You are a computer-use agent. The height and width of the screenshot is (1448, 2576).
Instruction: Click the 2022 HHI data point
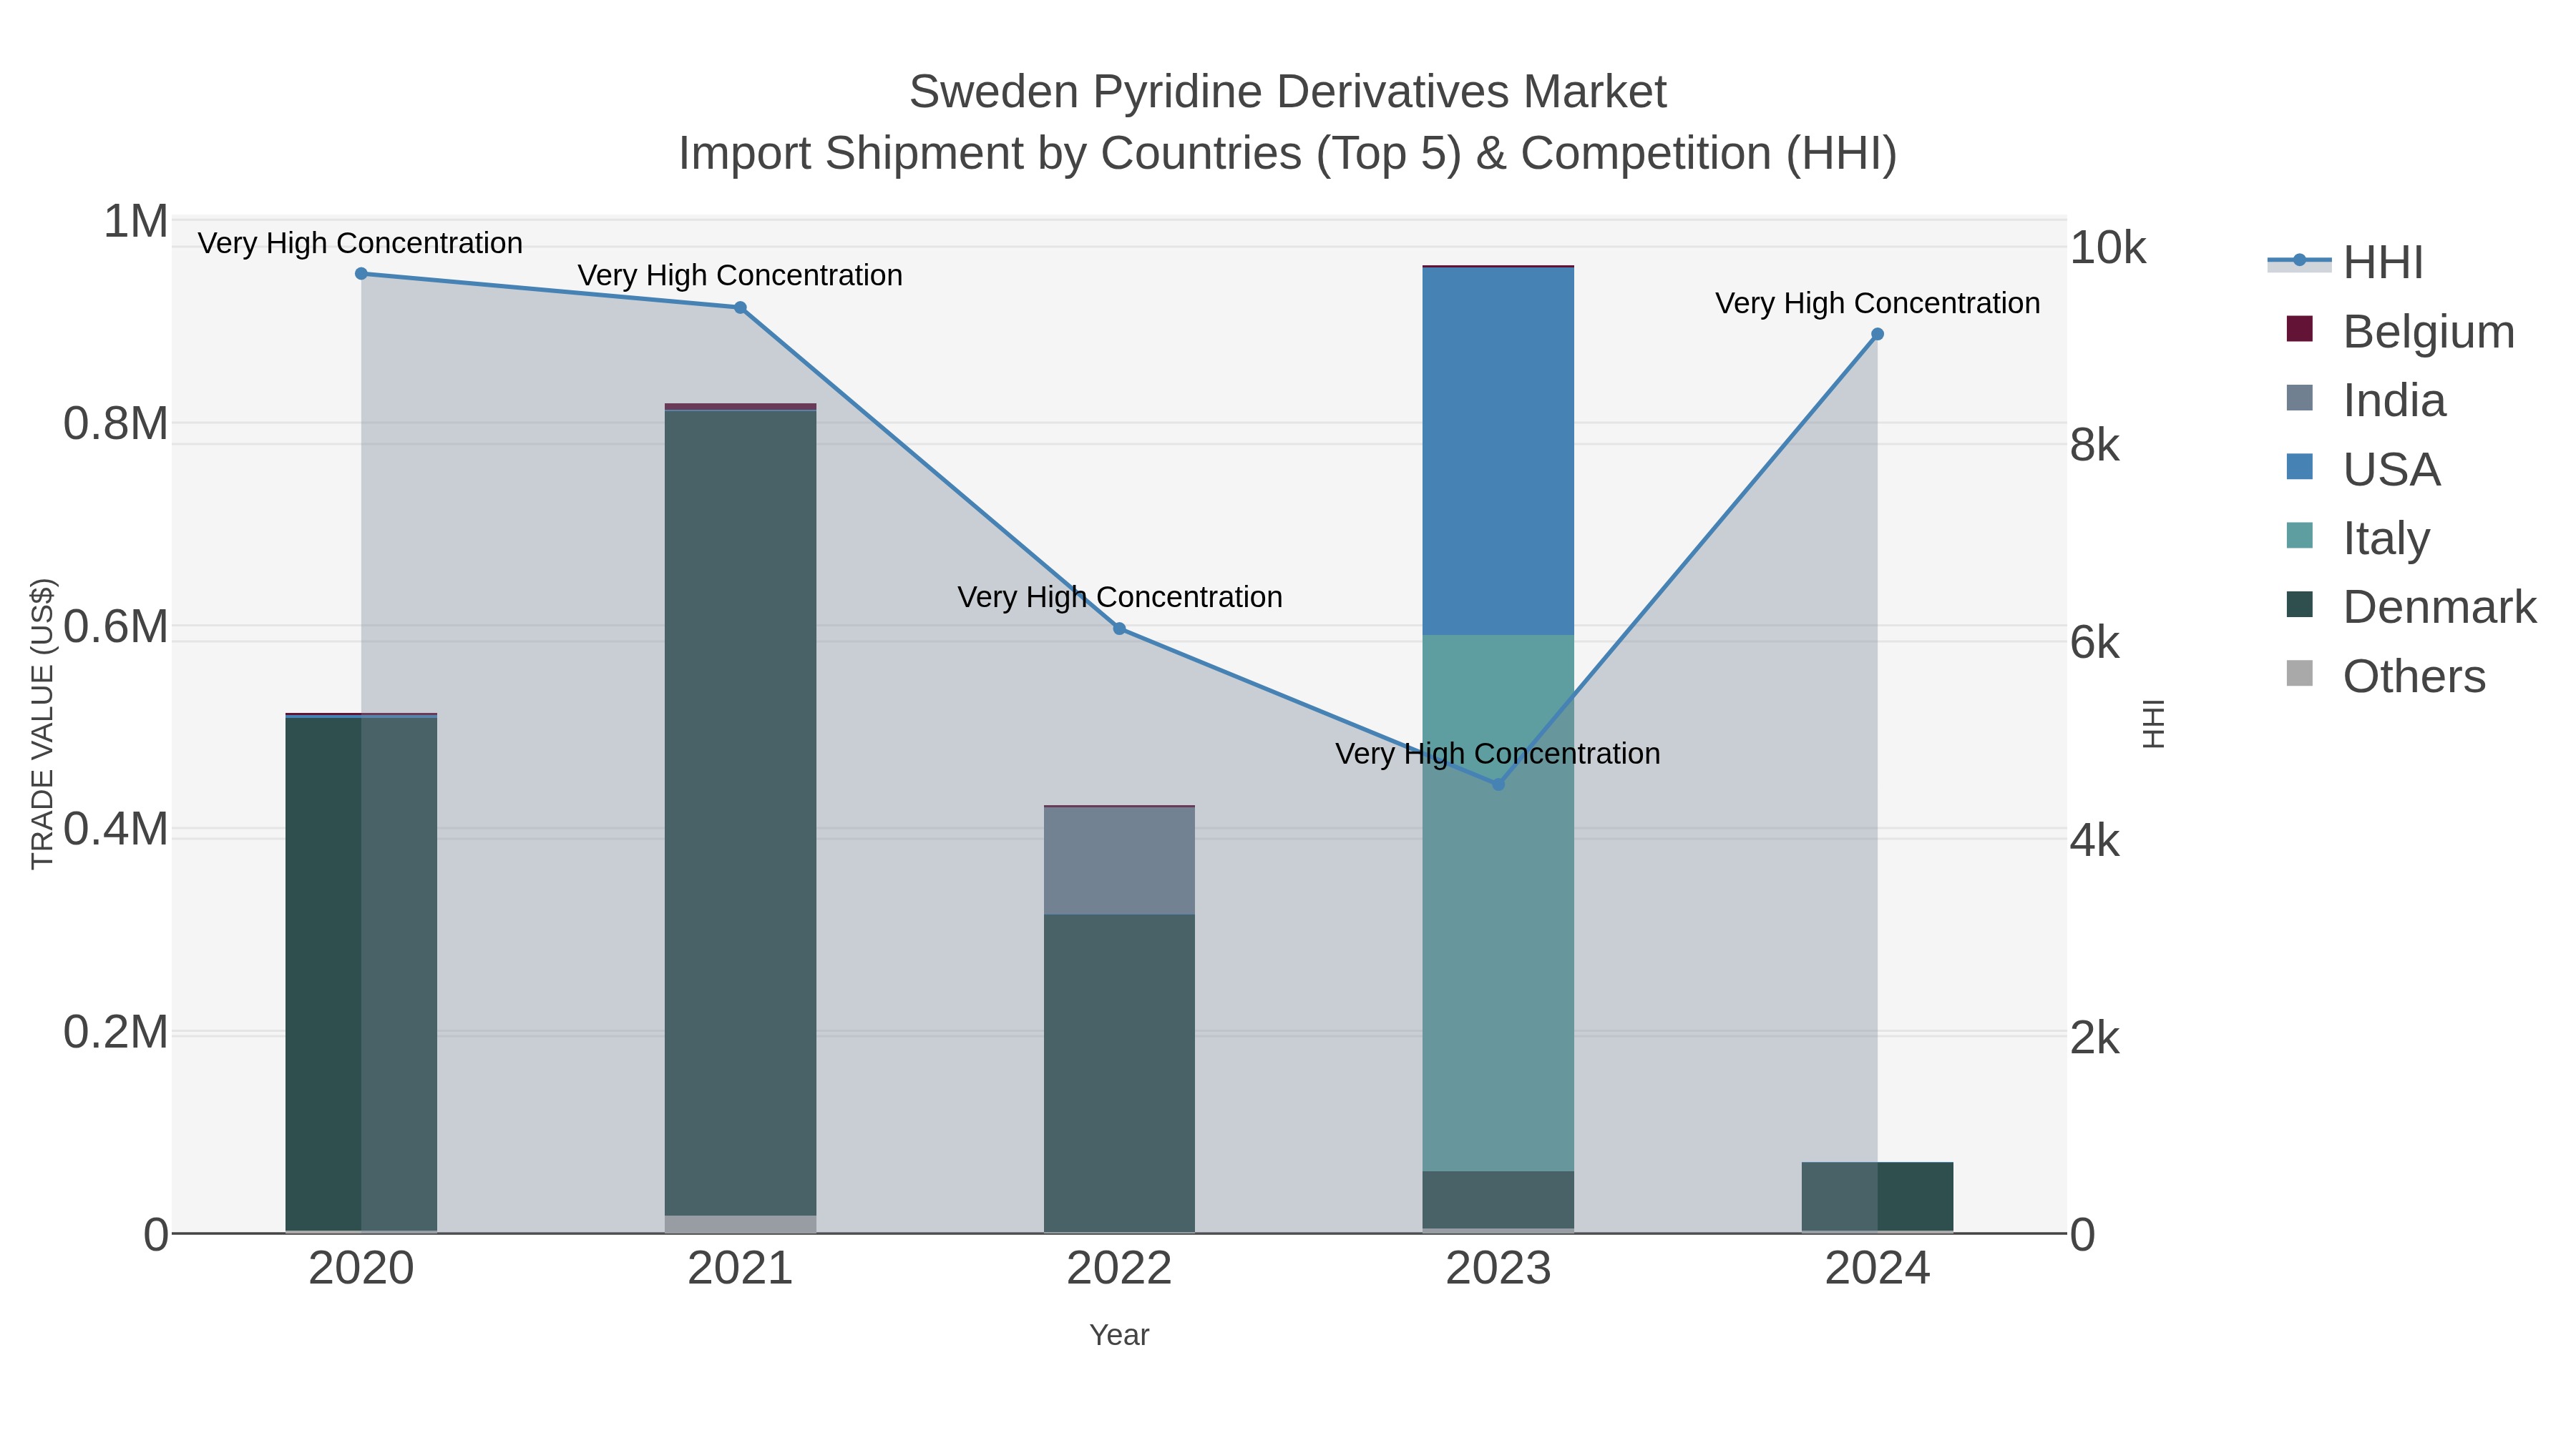click(x=1119, y=629)
